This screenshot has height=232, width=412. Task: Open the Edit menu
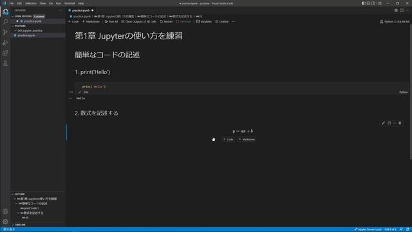click(x=19, y=3)
